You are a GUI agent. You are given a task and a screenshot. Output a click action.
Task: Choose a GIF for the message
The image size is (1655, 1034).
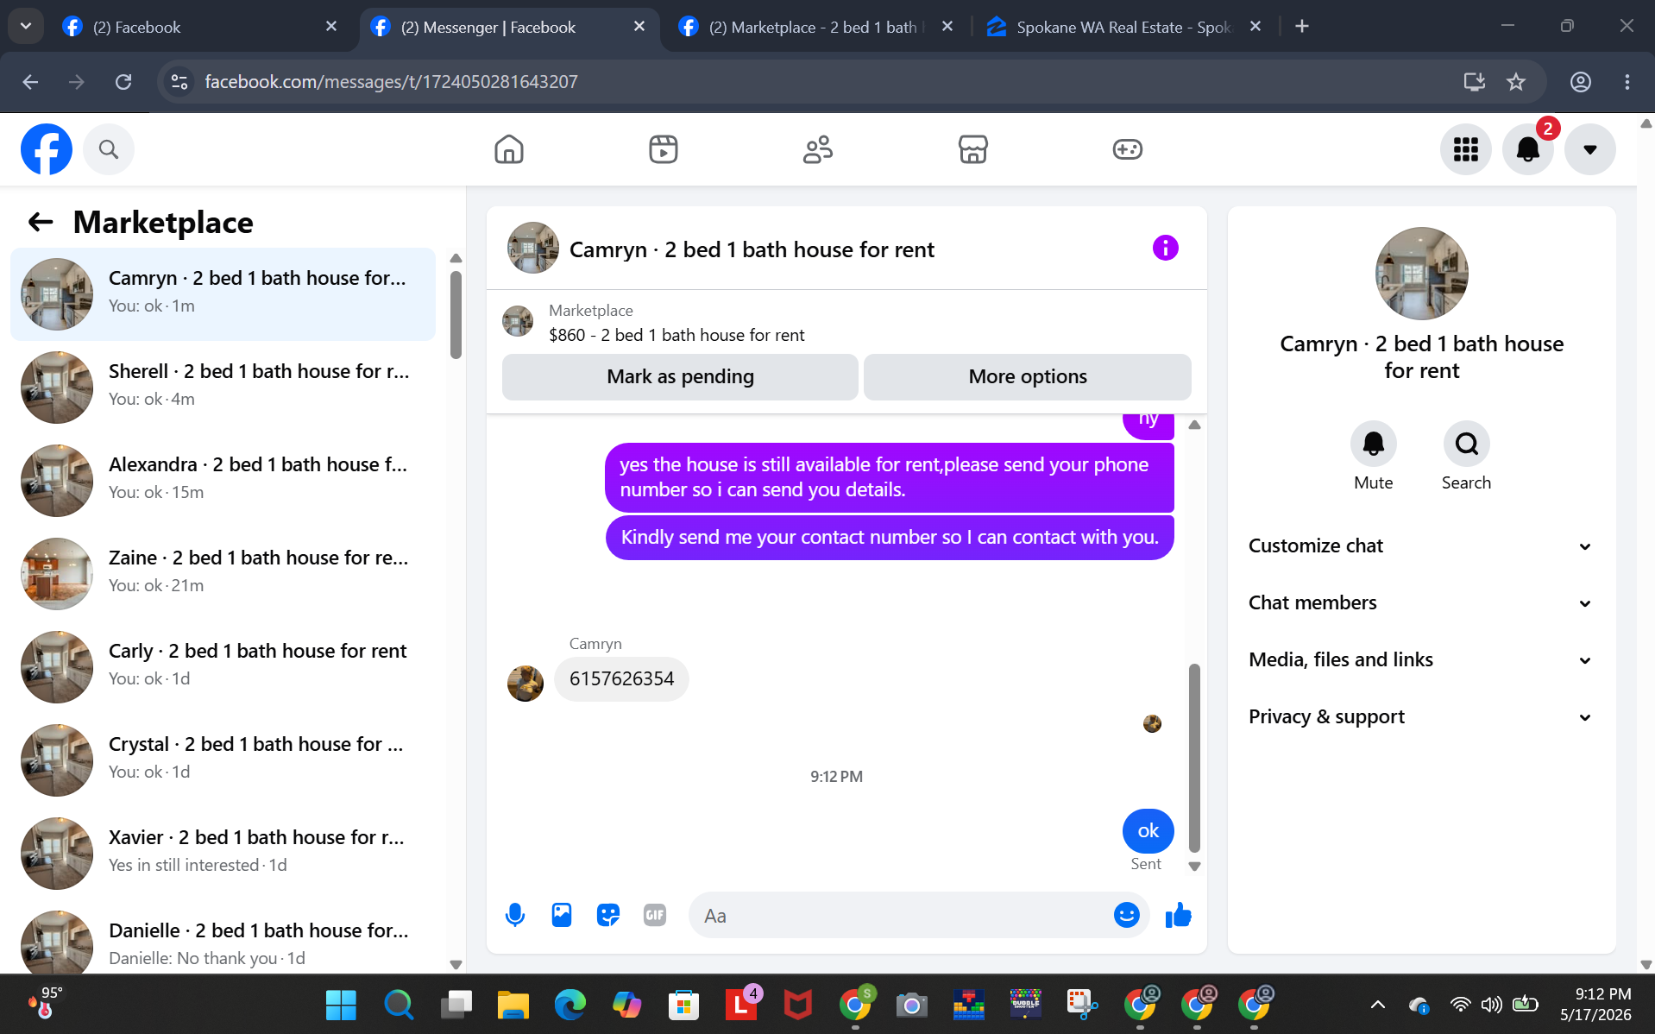[x=655, y=915]
